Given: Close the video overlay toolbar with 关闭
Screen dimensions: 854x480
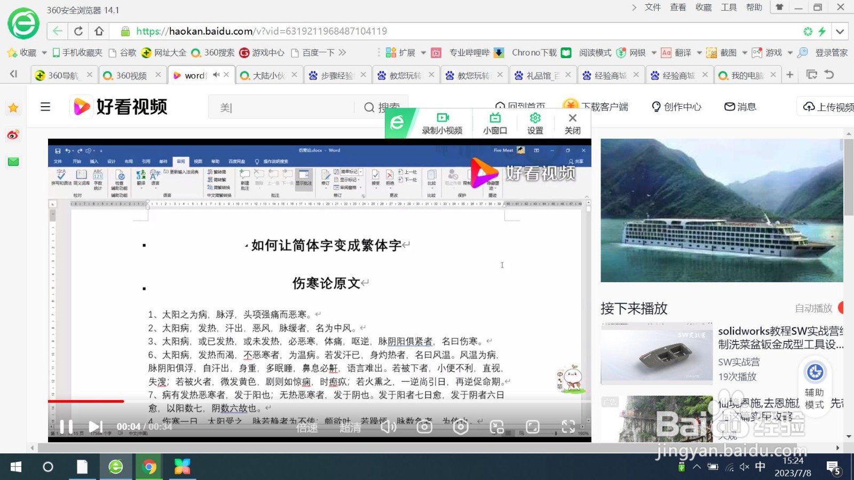Looking at the screenshot, I should [x=572, y=124].
